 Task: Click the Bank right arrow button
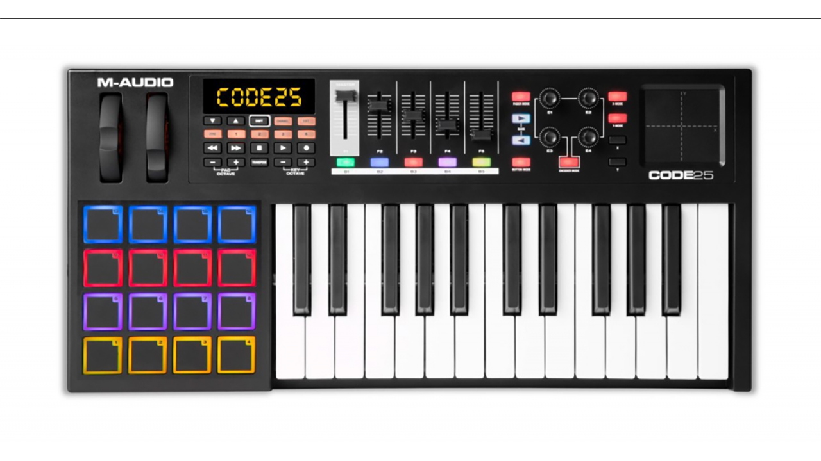click(521, 118)
